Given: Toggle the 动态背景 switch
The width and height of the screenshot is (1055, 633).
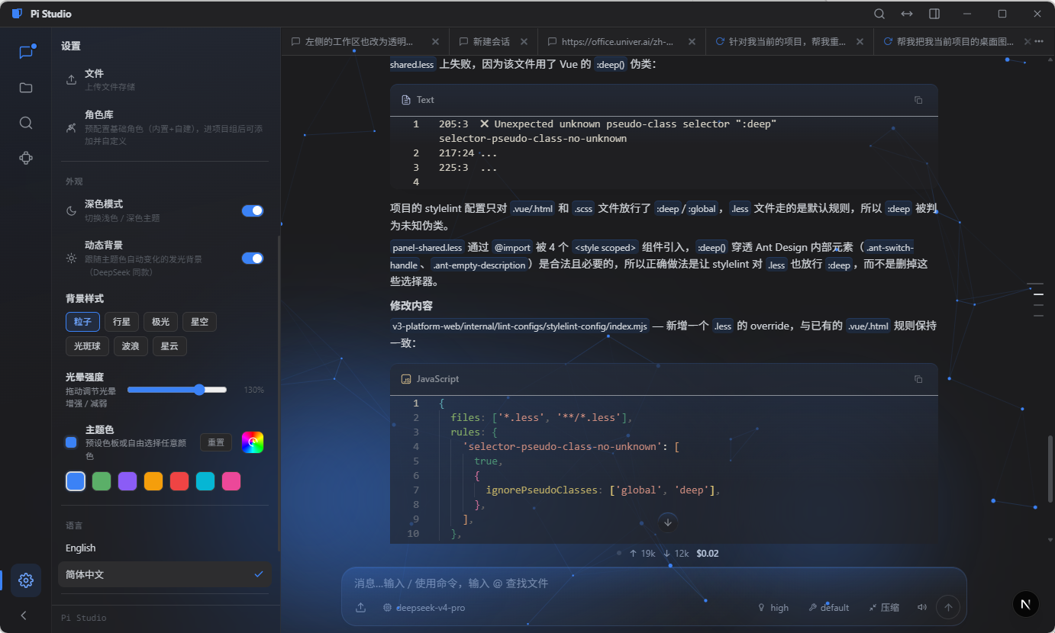Looking at the screenshot, I should (x=253, y=259).
